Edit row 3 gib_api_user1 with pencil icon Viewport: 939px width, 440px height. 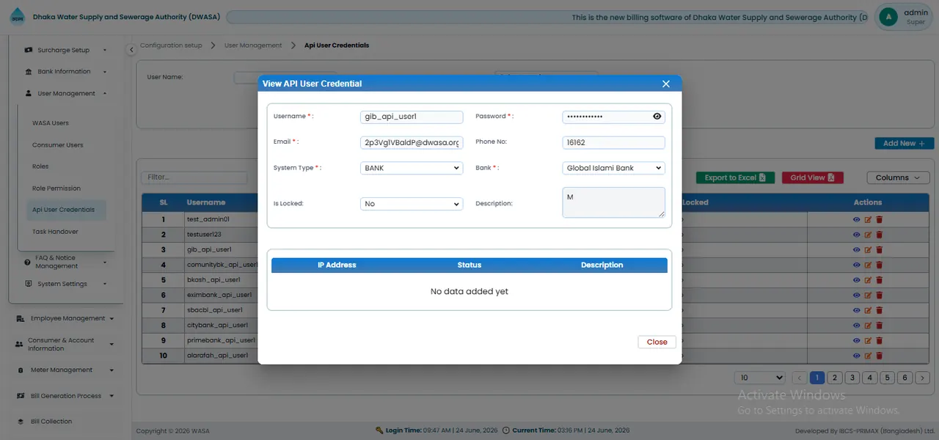(868, 250)
